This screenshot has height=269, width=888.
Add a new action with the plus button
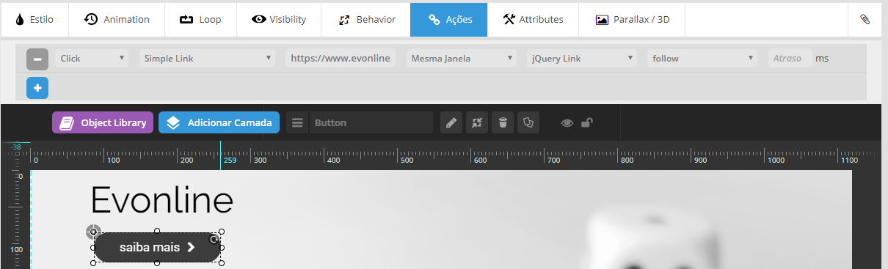(37, 88)
